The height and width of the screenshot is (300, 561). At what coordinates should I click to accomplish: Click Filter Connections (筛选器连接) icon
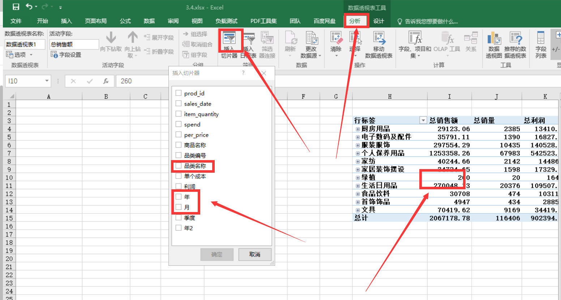click(267, 38)
